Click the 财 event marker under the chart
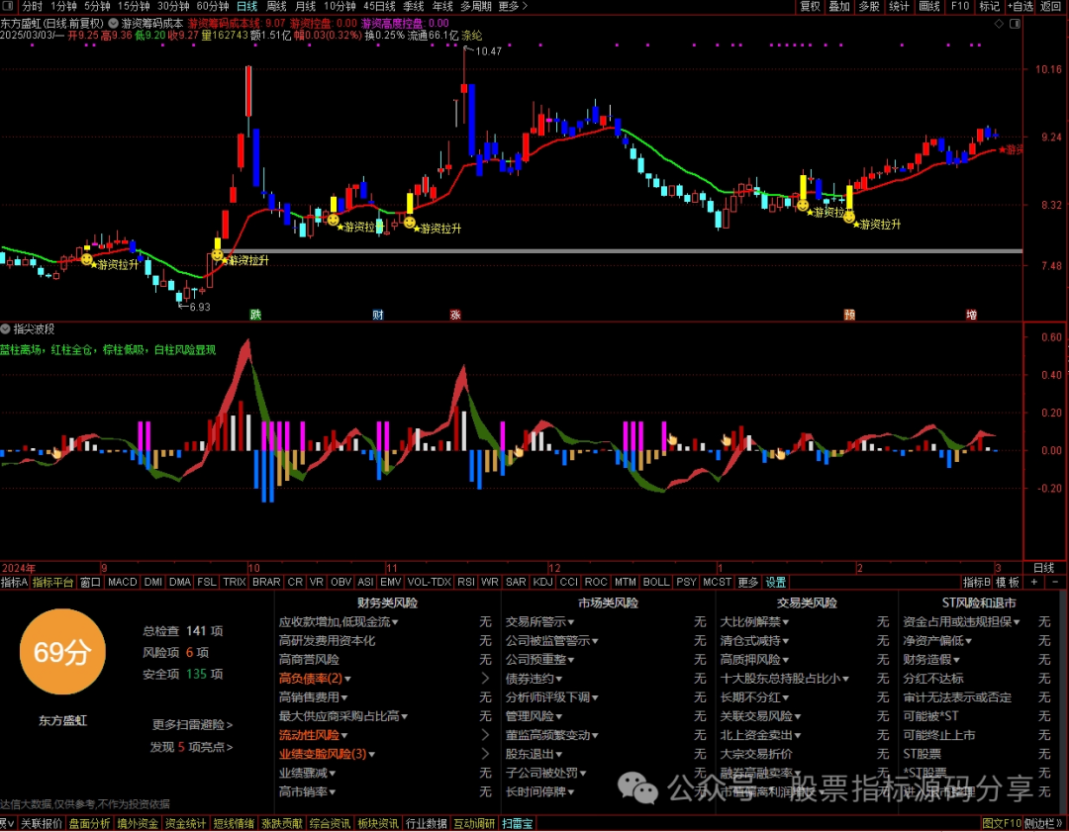Image resolution: width=1069 pixels, height=832 pixels. (x=378, y=315)
